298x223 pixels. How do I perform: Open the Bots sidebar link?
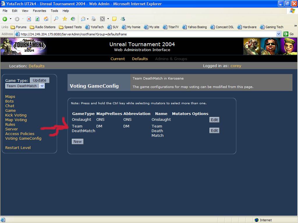(9, 101)
